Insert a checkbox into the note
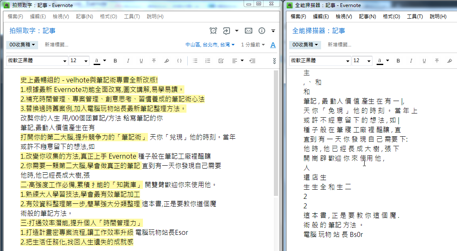This screenshot has width=457, height=251. point(221,60)
